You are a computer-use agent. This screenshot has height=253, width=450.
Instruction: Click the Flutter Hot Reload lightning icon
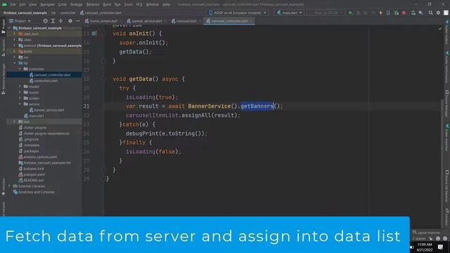[x=380, y=13]
